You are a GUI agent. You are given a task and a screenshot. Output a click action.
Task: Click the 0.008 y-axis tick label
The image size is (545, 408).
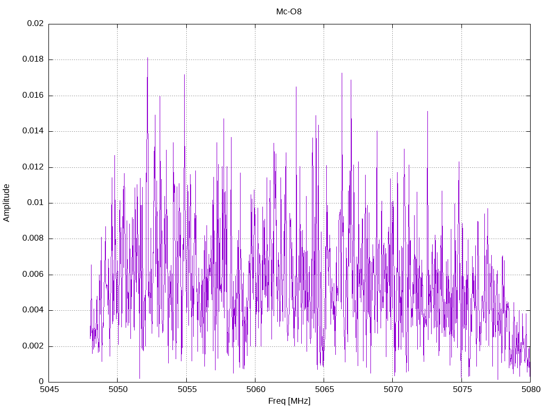point(33,239)
